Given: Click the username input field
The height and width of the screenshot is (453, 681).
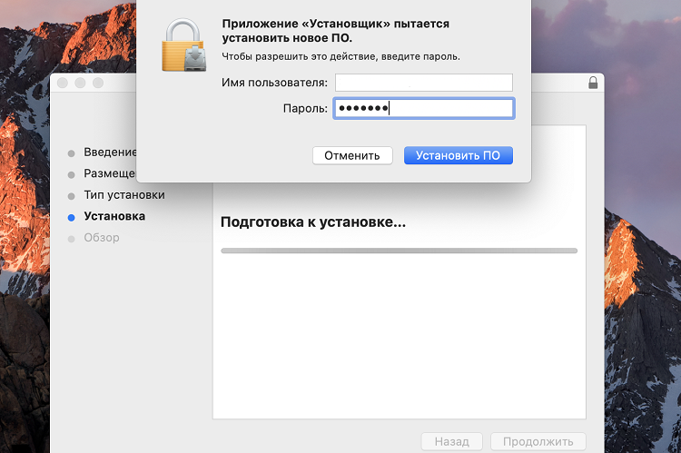Looking at the screenshot, I should point(424,83).
